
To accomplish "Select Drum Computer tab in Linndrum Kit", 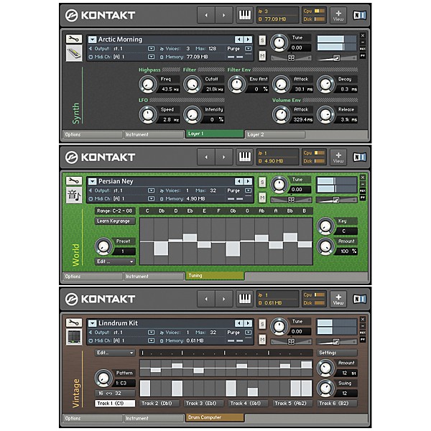I will (214, 417).
